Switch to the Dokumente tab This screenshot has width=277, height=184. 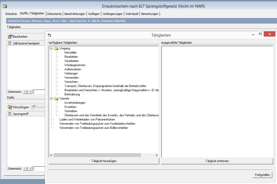54,14
